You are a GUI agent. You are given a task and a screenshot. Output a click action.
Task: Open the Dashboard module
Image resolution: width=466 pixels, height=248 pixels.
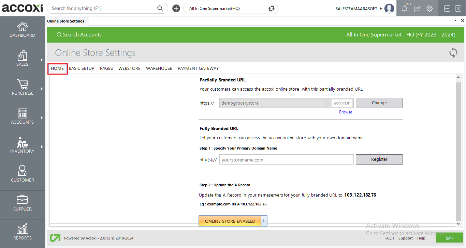(x=22, y=31)
